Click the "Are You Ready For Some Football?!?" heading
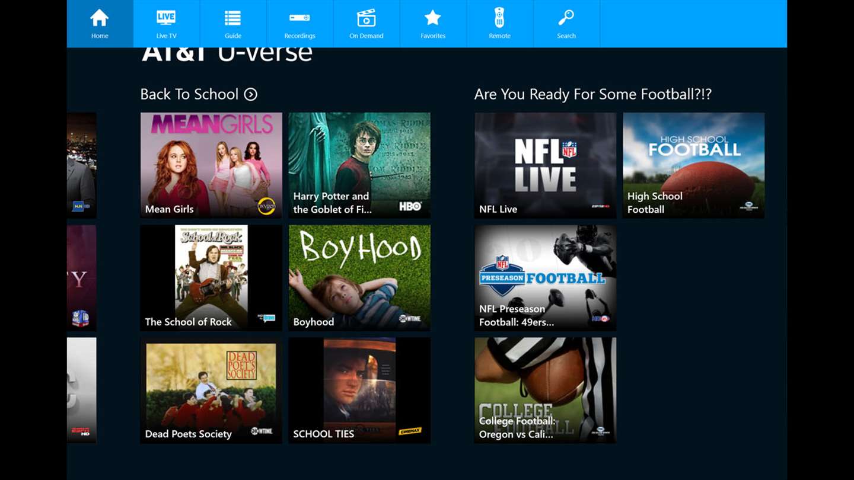This screenshot has height=480, width=854. (593, 94)
